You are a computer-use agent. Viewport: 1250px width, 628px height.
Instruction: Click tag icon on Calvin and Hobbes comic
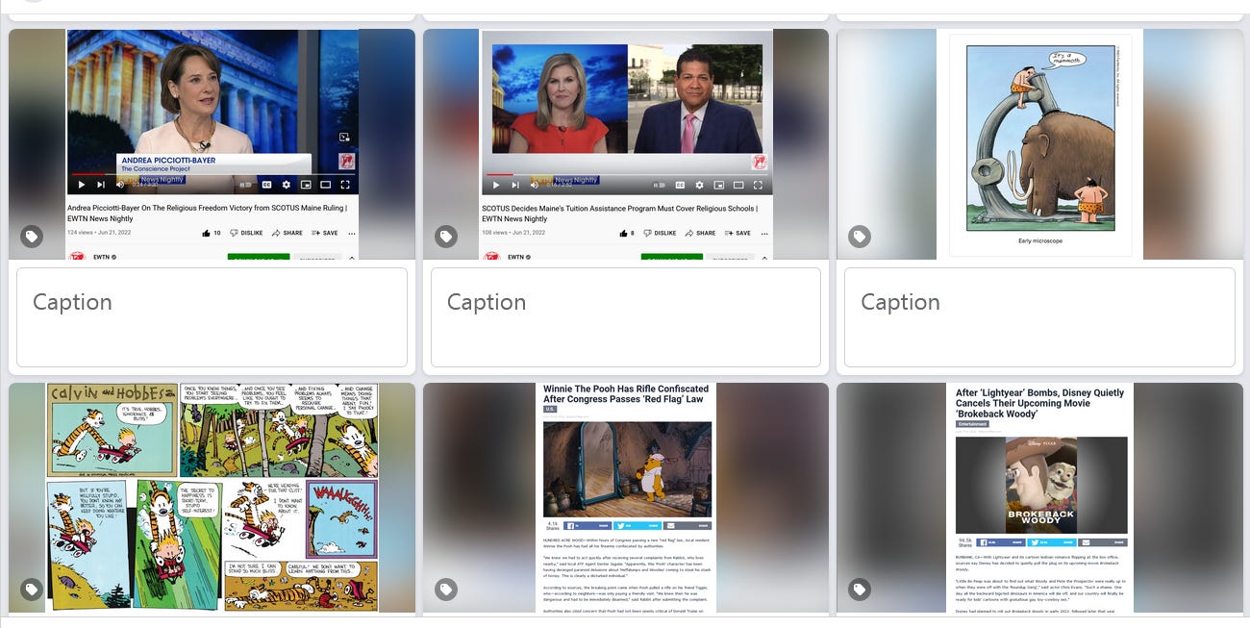pos(32,590)
